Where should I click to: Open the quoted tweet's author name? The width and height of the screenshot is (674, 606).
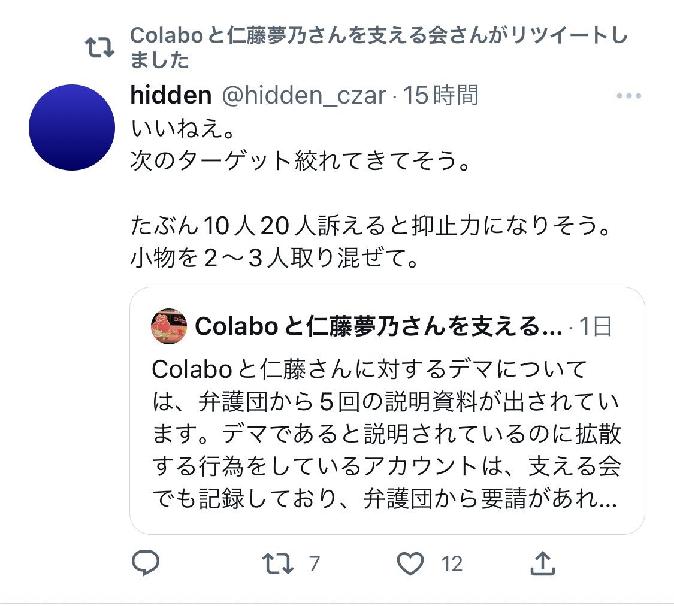[x=378, y=326]
